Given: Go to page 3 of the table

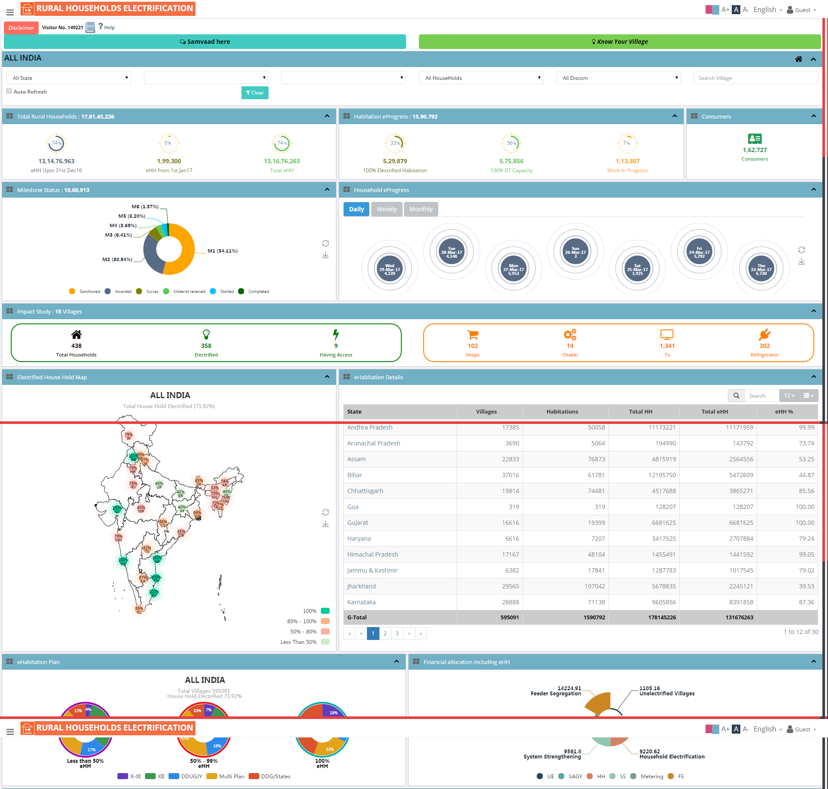Looking at the screenshot, I should click(397, 634).
